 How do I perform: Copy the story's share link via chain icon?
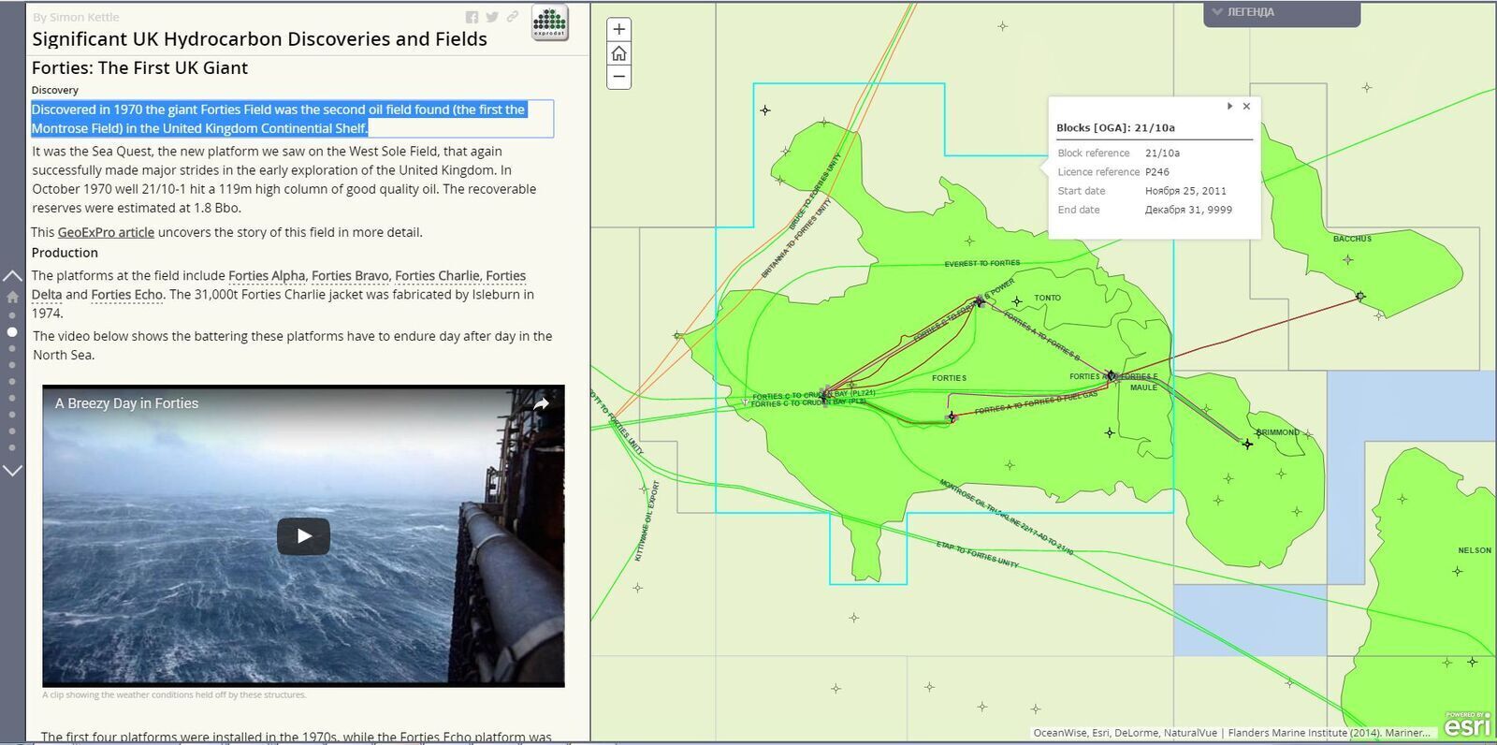[513, 17]
